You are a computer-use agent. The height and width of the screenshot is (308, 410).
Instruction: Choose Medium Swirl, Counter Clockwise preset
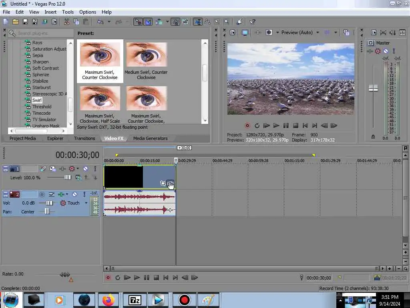(146, 61)
